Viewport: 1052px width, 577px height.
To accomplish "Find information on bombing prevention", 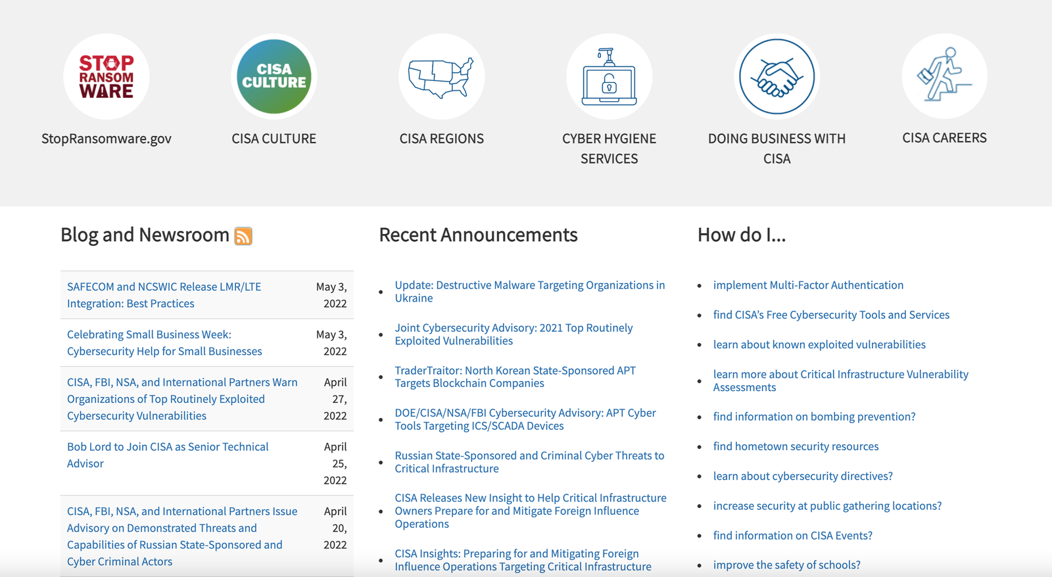I will (x=814, y=417).
